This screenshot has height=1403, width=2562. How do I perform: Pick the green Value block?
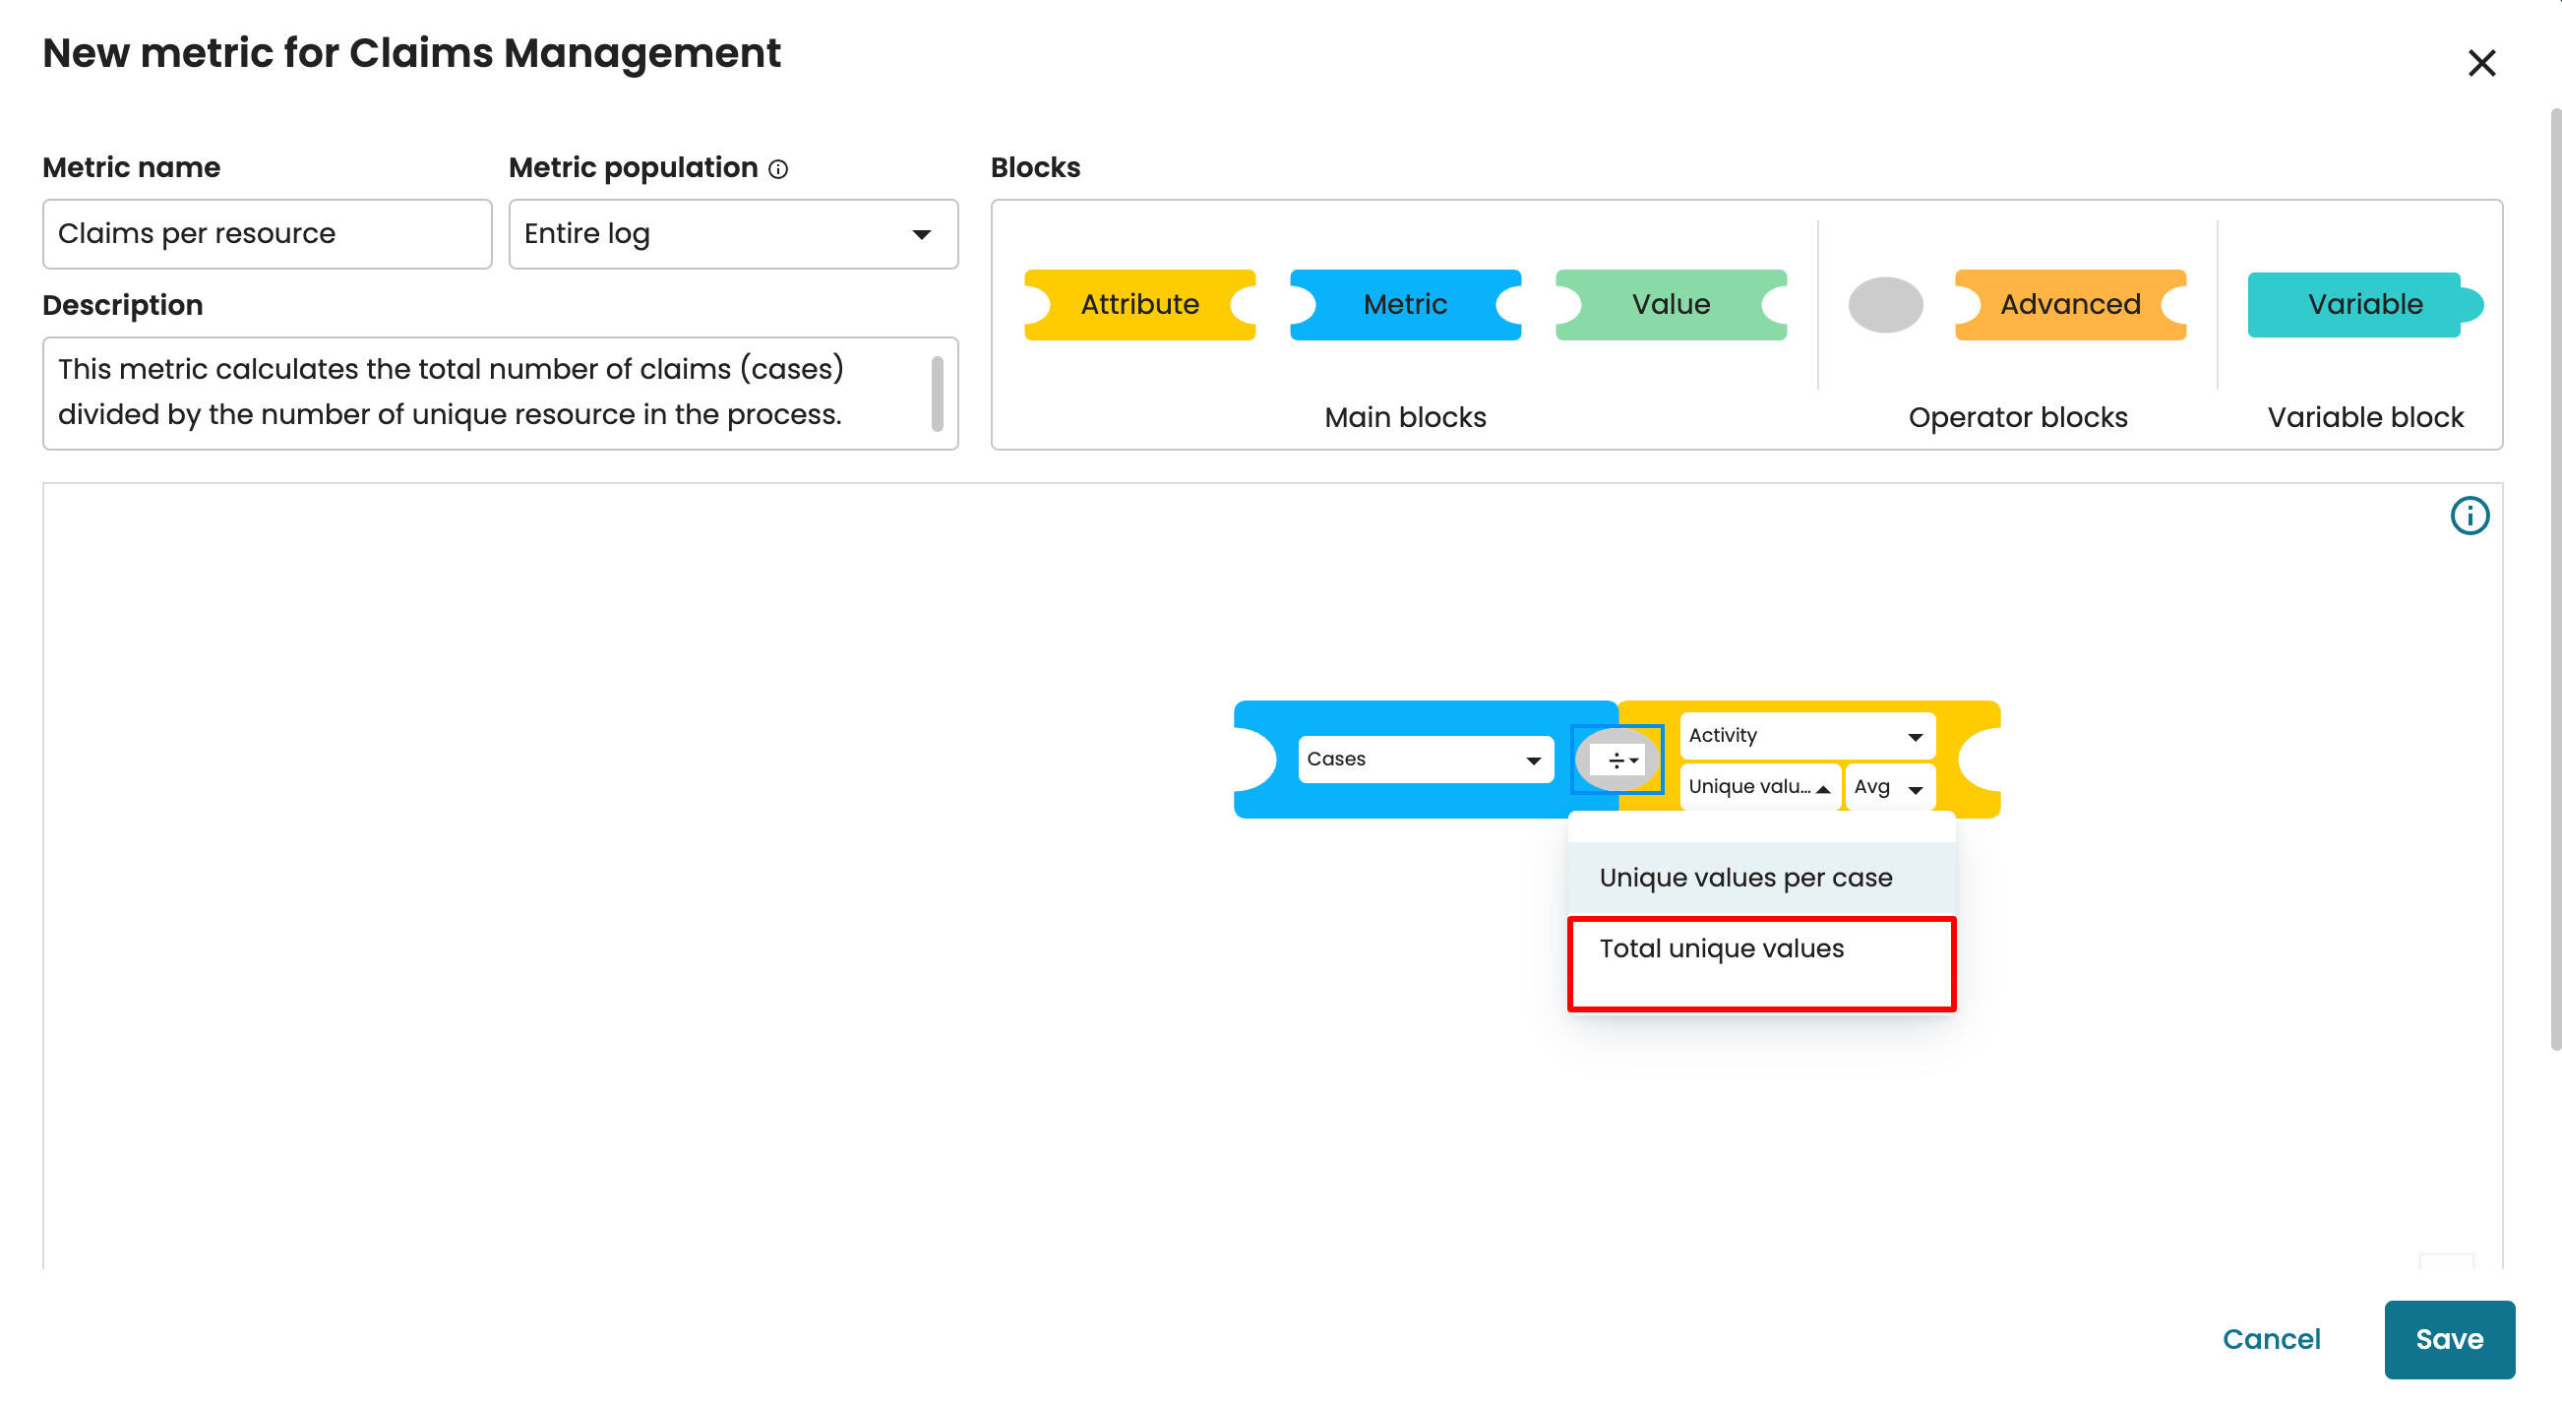click(1670, 304)
